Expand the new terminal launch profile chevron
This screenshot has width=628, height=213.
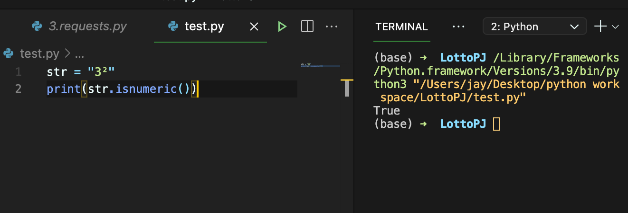point(616,27)
